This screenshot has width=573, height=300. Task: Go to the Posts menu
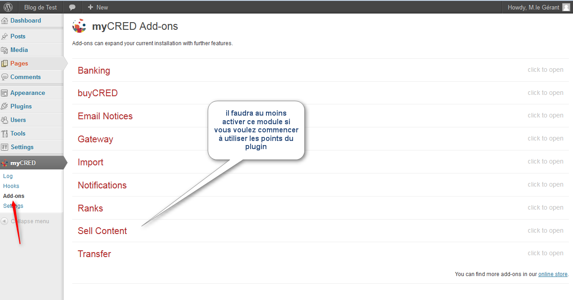[18, 36]
